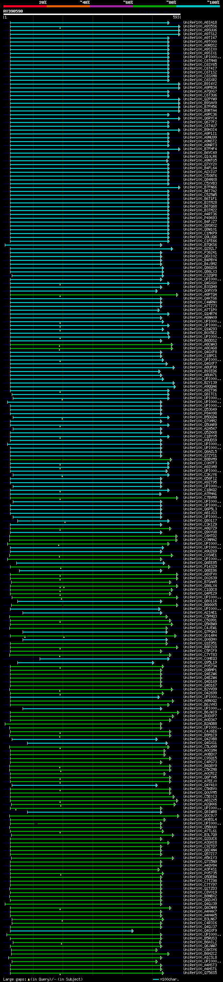The image size is (223, 982).
Task: Select hit label UniRef100_B8BVM9
Action: (200, 459)
